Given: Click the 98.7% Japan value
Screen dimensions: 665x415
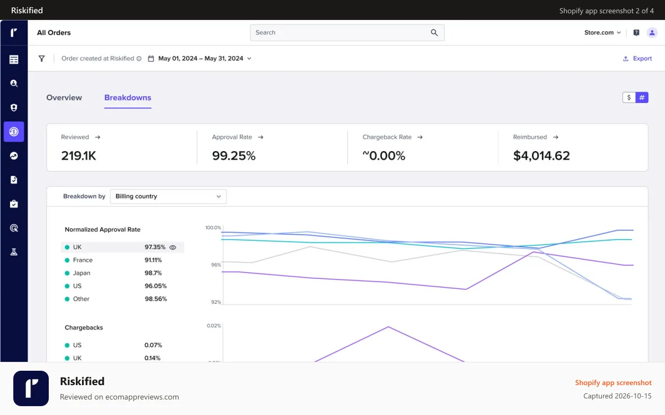Looking at the screenshot, I should (x=154, y=273).
